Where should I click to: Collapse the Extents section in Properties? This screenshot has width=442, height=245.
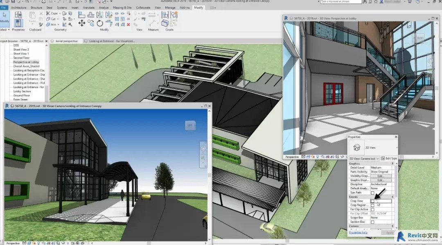392,197
